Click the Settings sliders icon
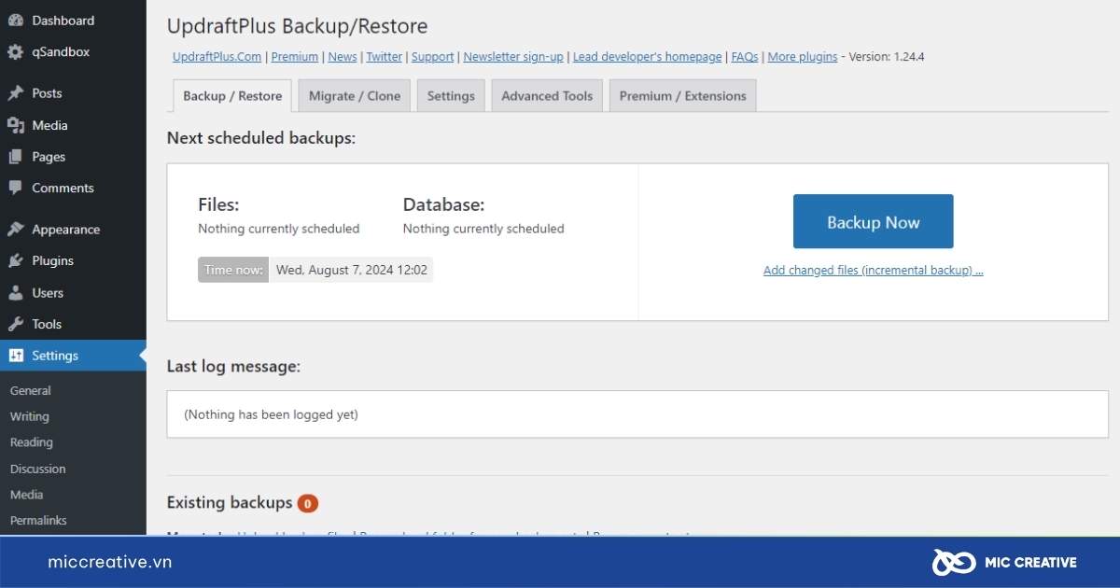This screenshot has height=588, width=1120. point(16,356)
